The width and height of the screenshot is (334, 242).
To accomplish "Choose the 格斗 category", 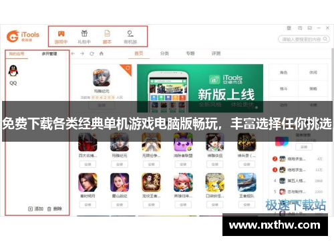I will click(x=283, y=89).
